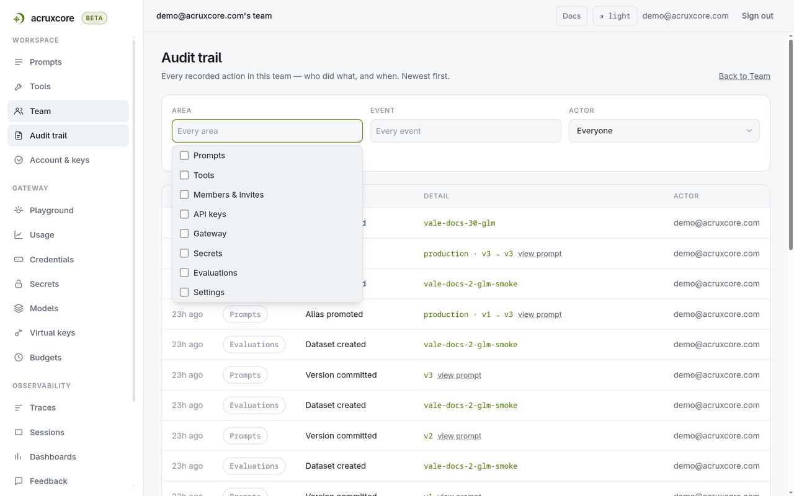Toggle the light theme button
This screenshot has width=794, height=496.
[615, 16]
